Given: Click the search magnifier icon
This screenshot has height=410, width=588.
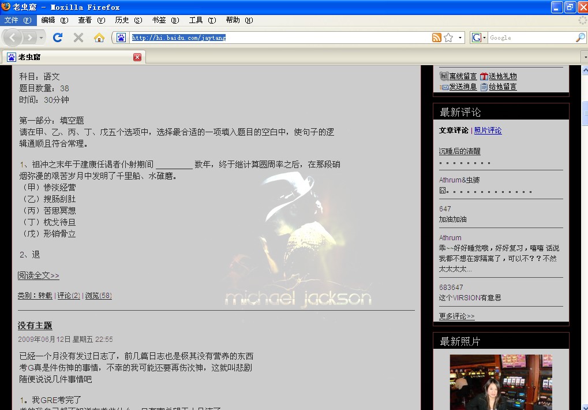Looking at the screenshot, I should click(x=580, y=38).
